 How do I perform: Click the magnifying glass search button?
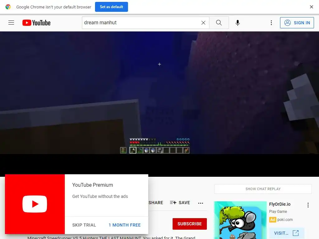(219, 23)
